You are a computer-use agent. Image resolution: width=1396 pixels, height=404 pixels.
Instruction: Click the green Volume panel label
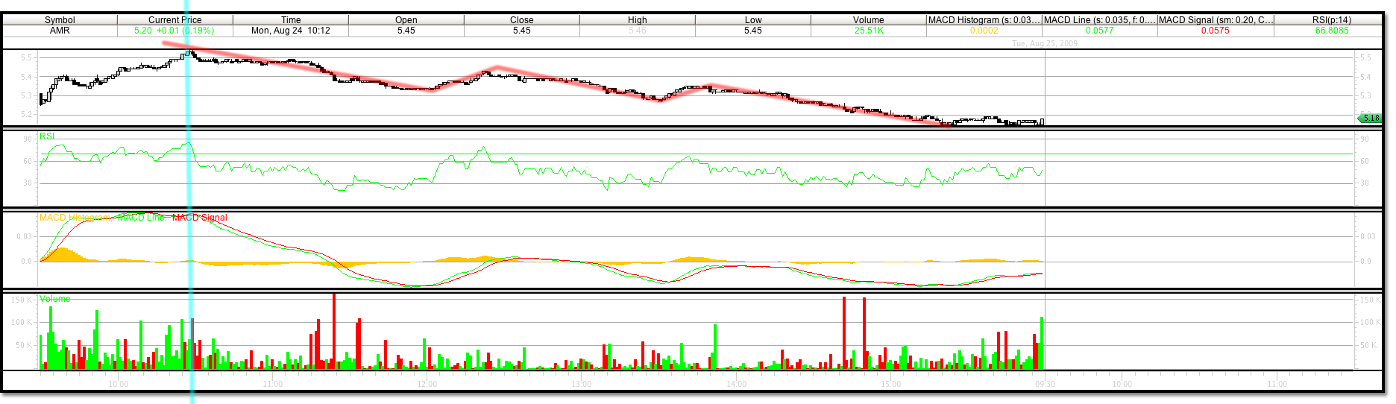pos(55,299)
